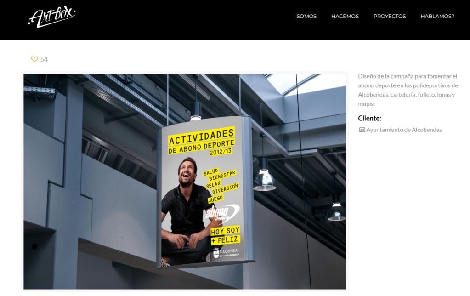Viewport: 470px width, 296px height.
Task: Click the client card icon beside Ayuntamiento
Action: (x=362, y=130)
